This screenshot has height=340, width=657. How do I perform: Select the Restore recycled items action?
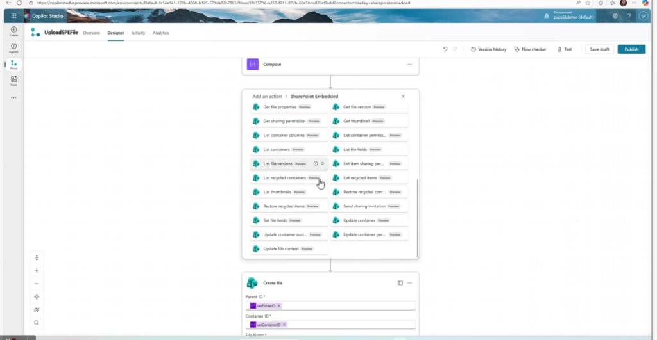coord(289,206)
